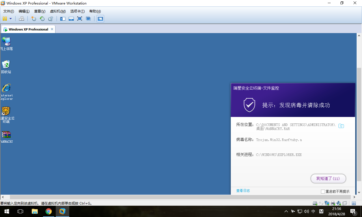Image resolution: width=362 pixels, height=217 pixels.
Task: Send Ctrl+Alt+Del to the virtual machine
Action: pyautogui.click(x=21, y=19)
